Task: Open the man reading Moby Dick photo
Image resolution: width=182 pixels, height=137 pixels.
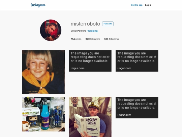Action: tap(90, 117)
